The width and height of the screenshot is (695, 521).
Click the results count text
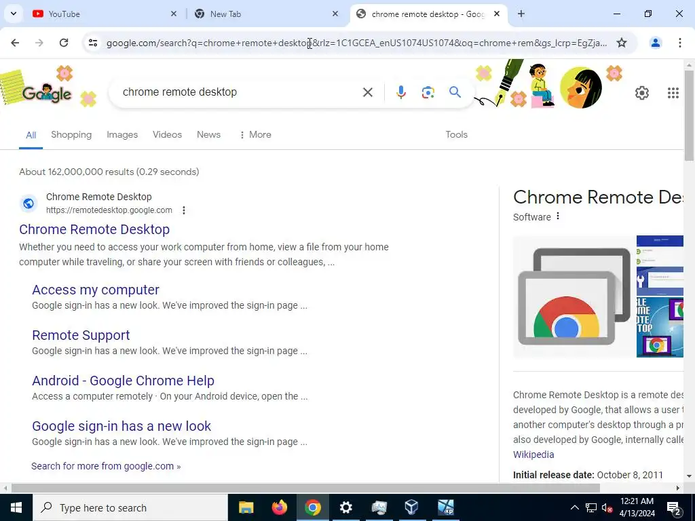click(109, 172)
